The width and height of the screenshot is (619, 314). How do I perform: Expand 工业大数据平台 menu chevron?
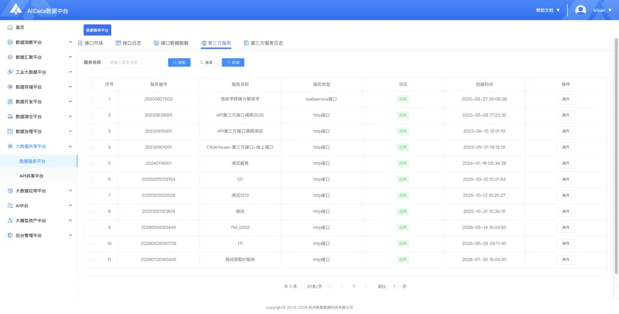70,72
